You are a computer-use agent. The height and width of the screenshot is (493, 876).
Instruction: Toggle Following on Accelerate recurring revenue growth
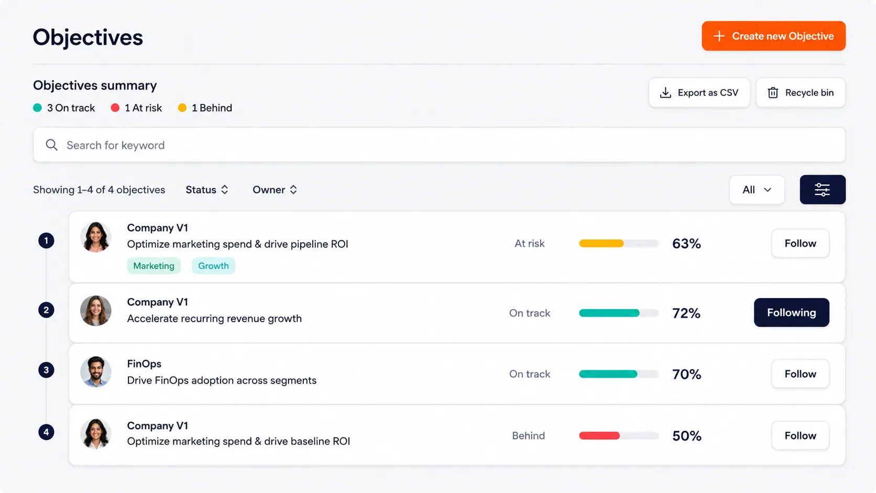pos(791,313)
